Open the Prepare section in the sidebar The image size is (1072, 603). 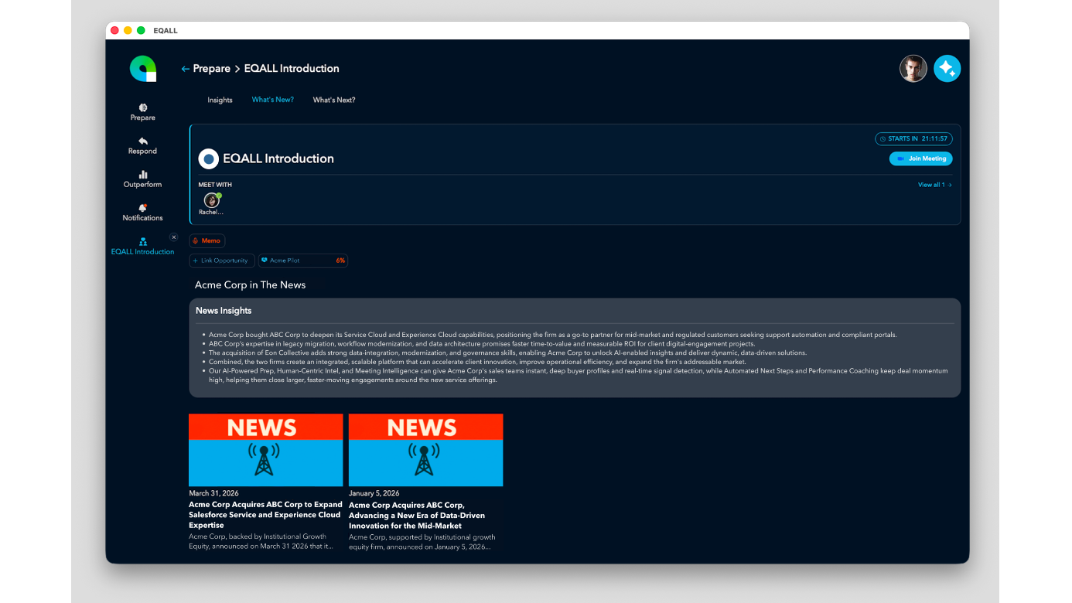[143, 112]
